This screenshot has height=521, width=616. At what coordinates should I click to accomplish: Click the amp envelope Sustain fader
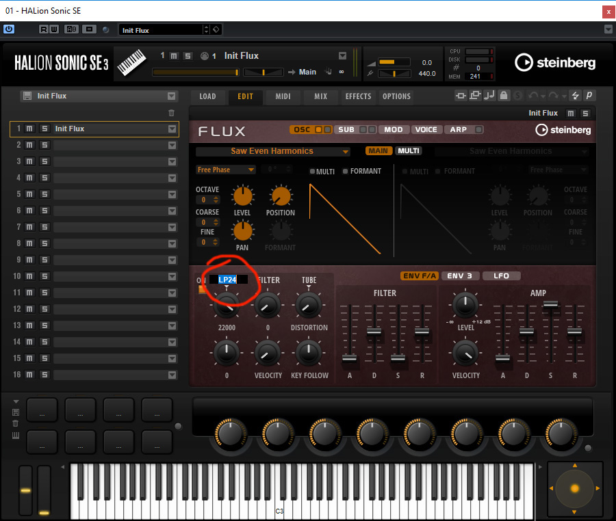(x=550, y=304)
